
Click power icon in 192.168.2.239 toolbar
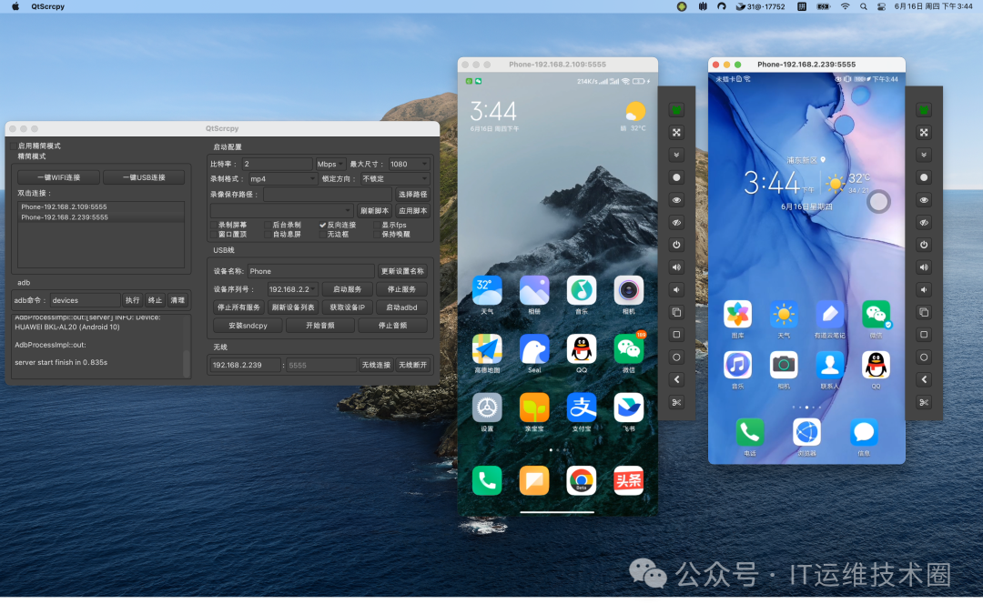click(924, 245)
